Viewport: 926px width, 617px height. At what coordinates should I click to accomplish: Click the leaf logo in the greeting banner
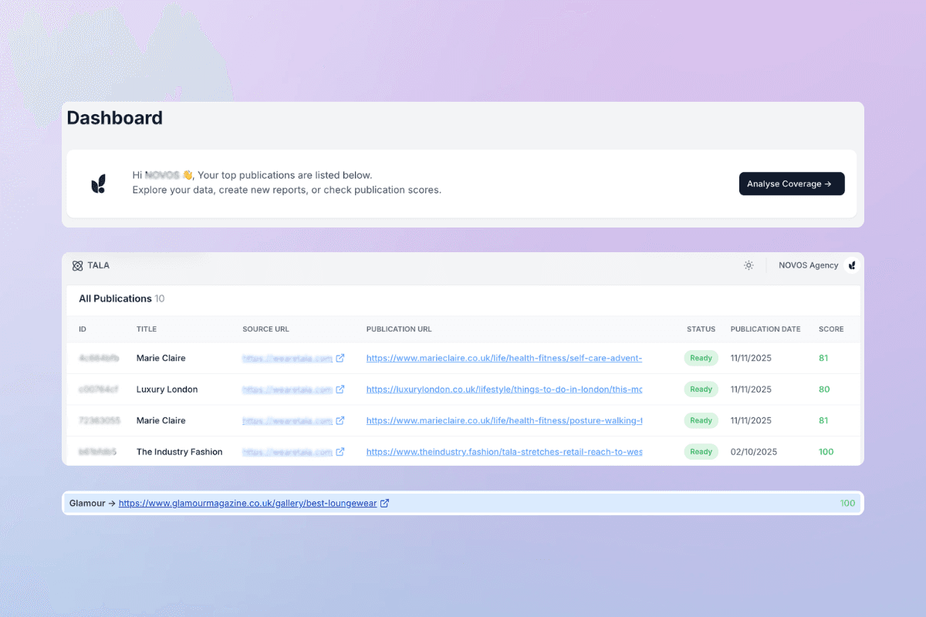tap(98, 184)
